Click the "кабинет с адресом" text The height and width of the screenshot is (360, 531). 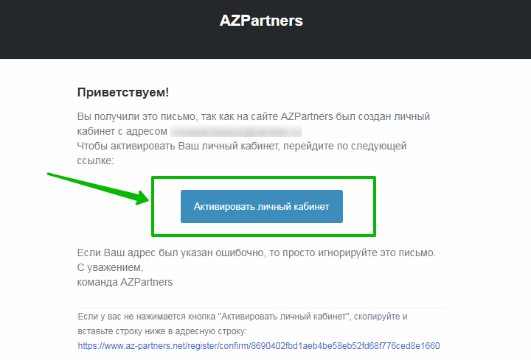122,131
